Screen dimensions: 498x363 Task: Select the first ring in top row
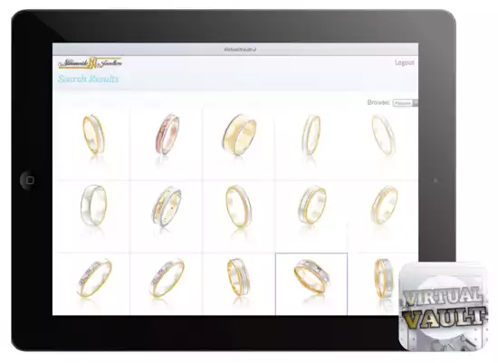pos(93,135)
